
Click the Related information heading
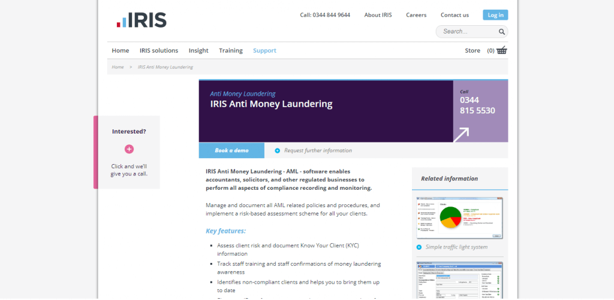[449, 178]
